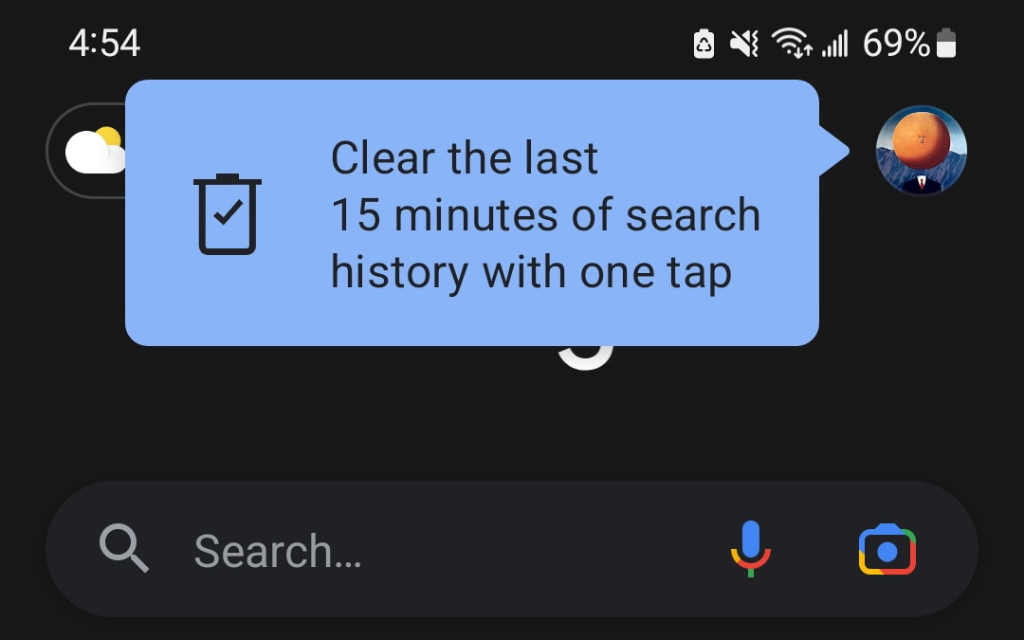The image size is (1024, 640).
Task: Tap the muted sound status icon
Action: [x=744, y=44]
